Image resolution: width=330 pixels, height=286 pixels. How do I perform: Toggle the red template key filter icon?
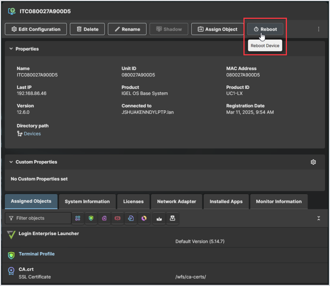[x=117, y=218]
